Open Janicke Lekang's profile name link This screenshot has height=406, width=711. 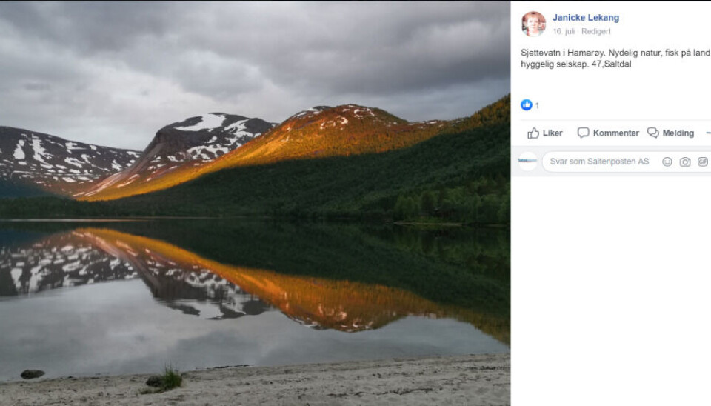coord(585,18)
